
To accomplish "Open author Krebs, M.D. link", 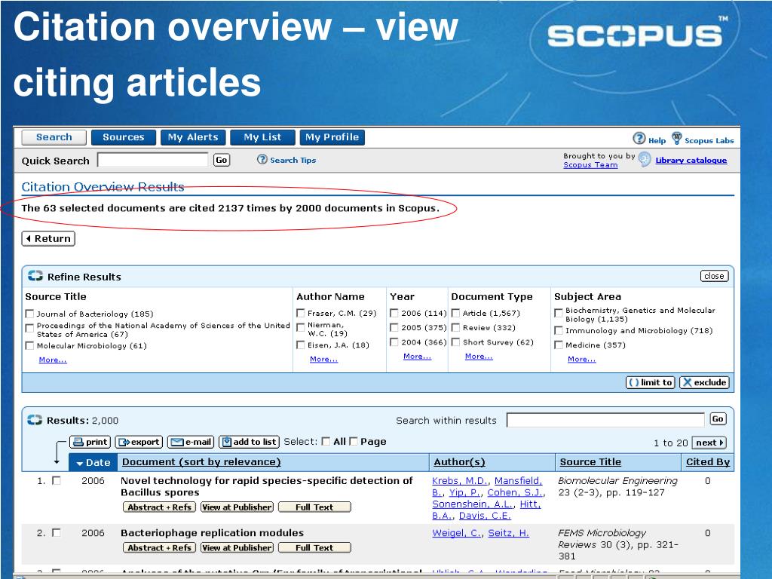I will point(461,481).
